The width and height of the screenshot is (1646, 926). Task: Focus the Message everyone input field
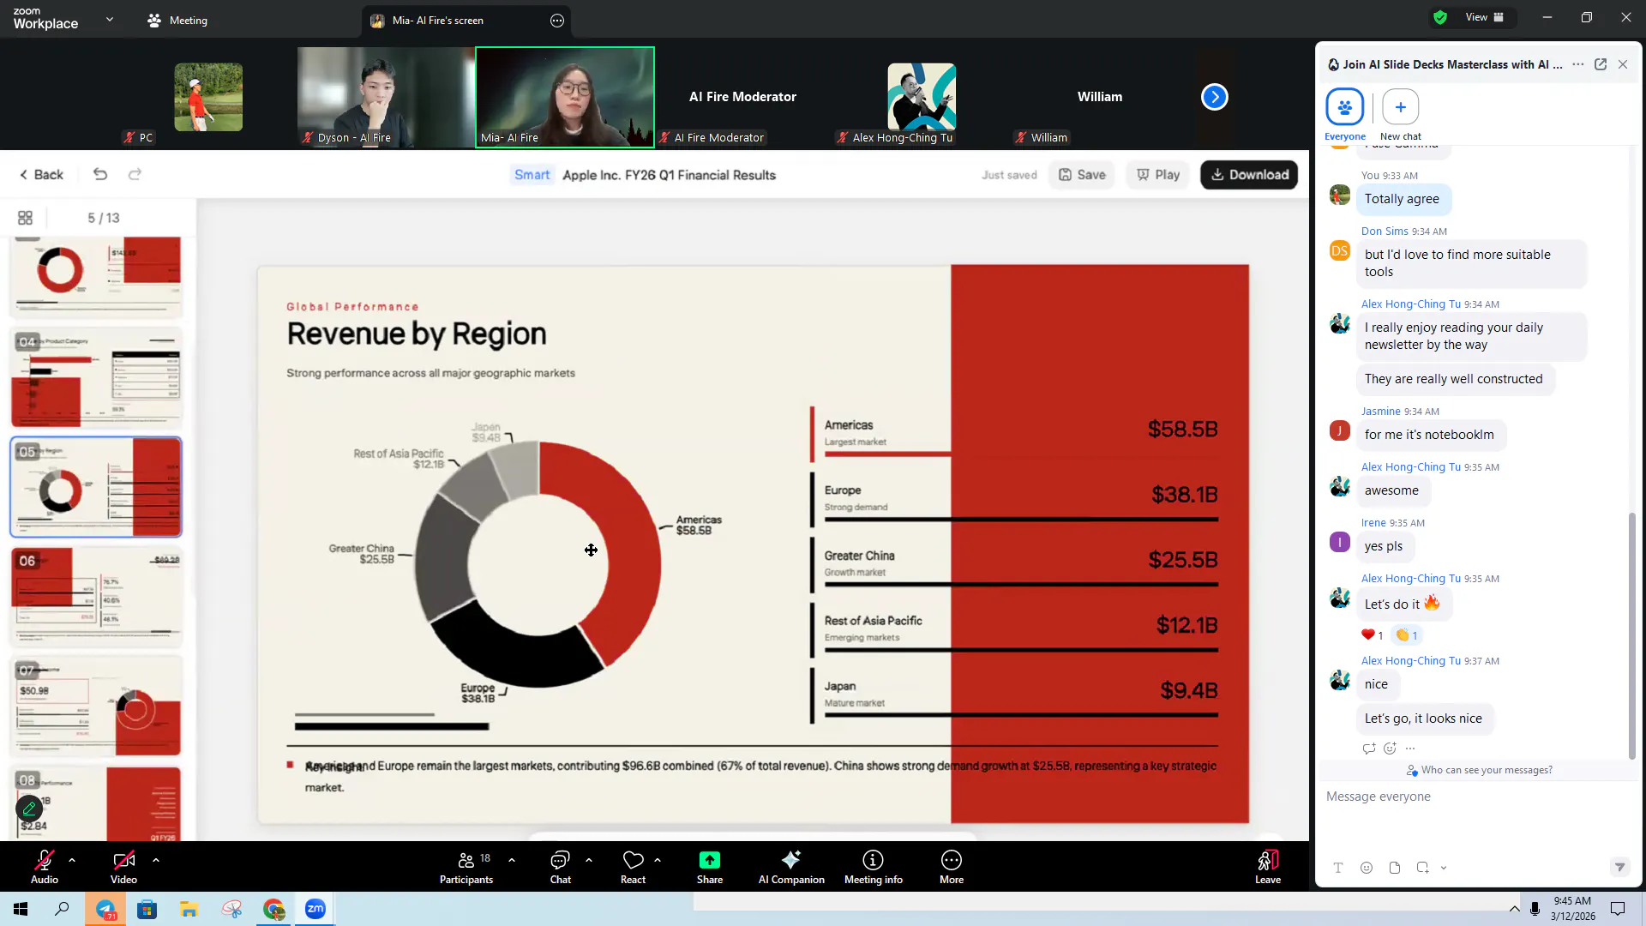pos(1478,815)
